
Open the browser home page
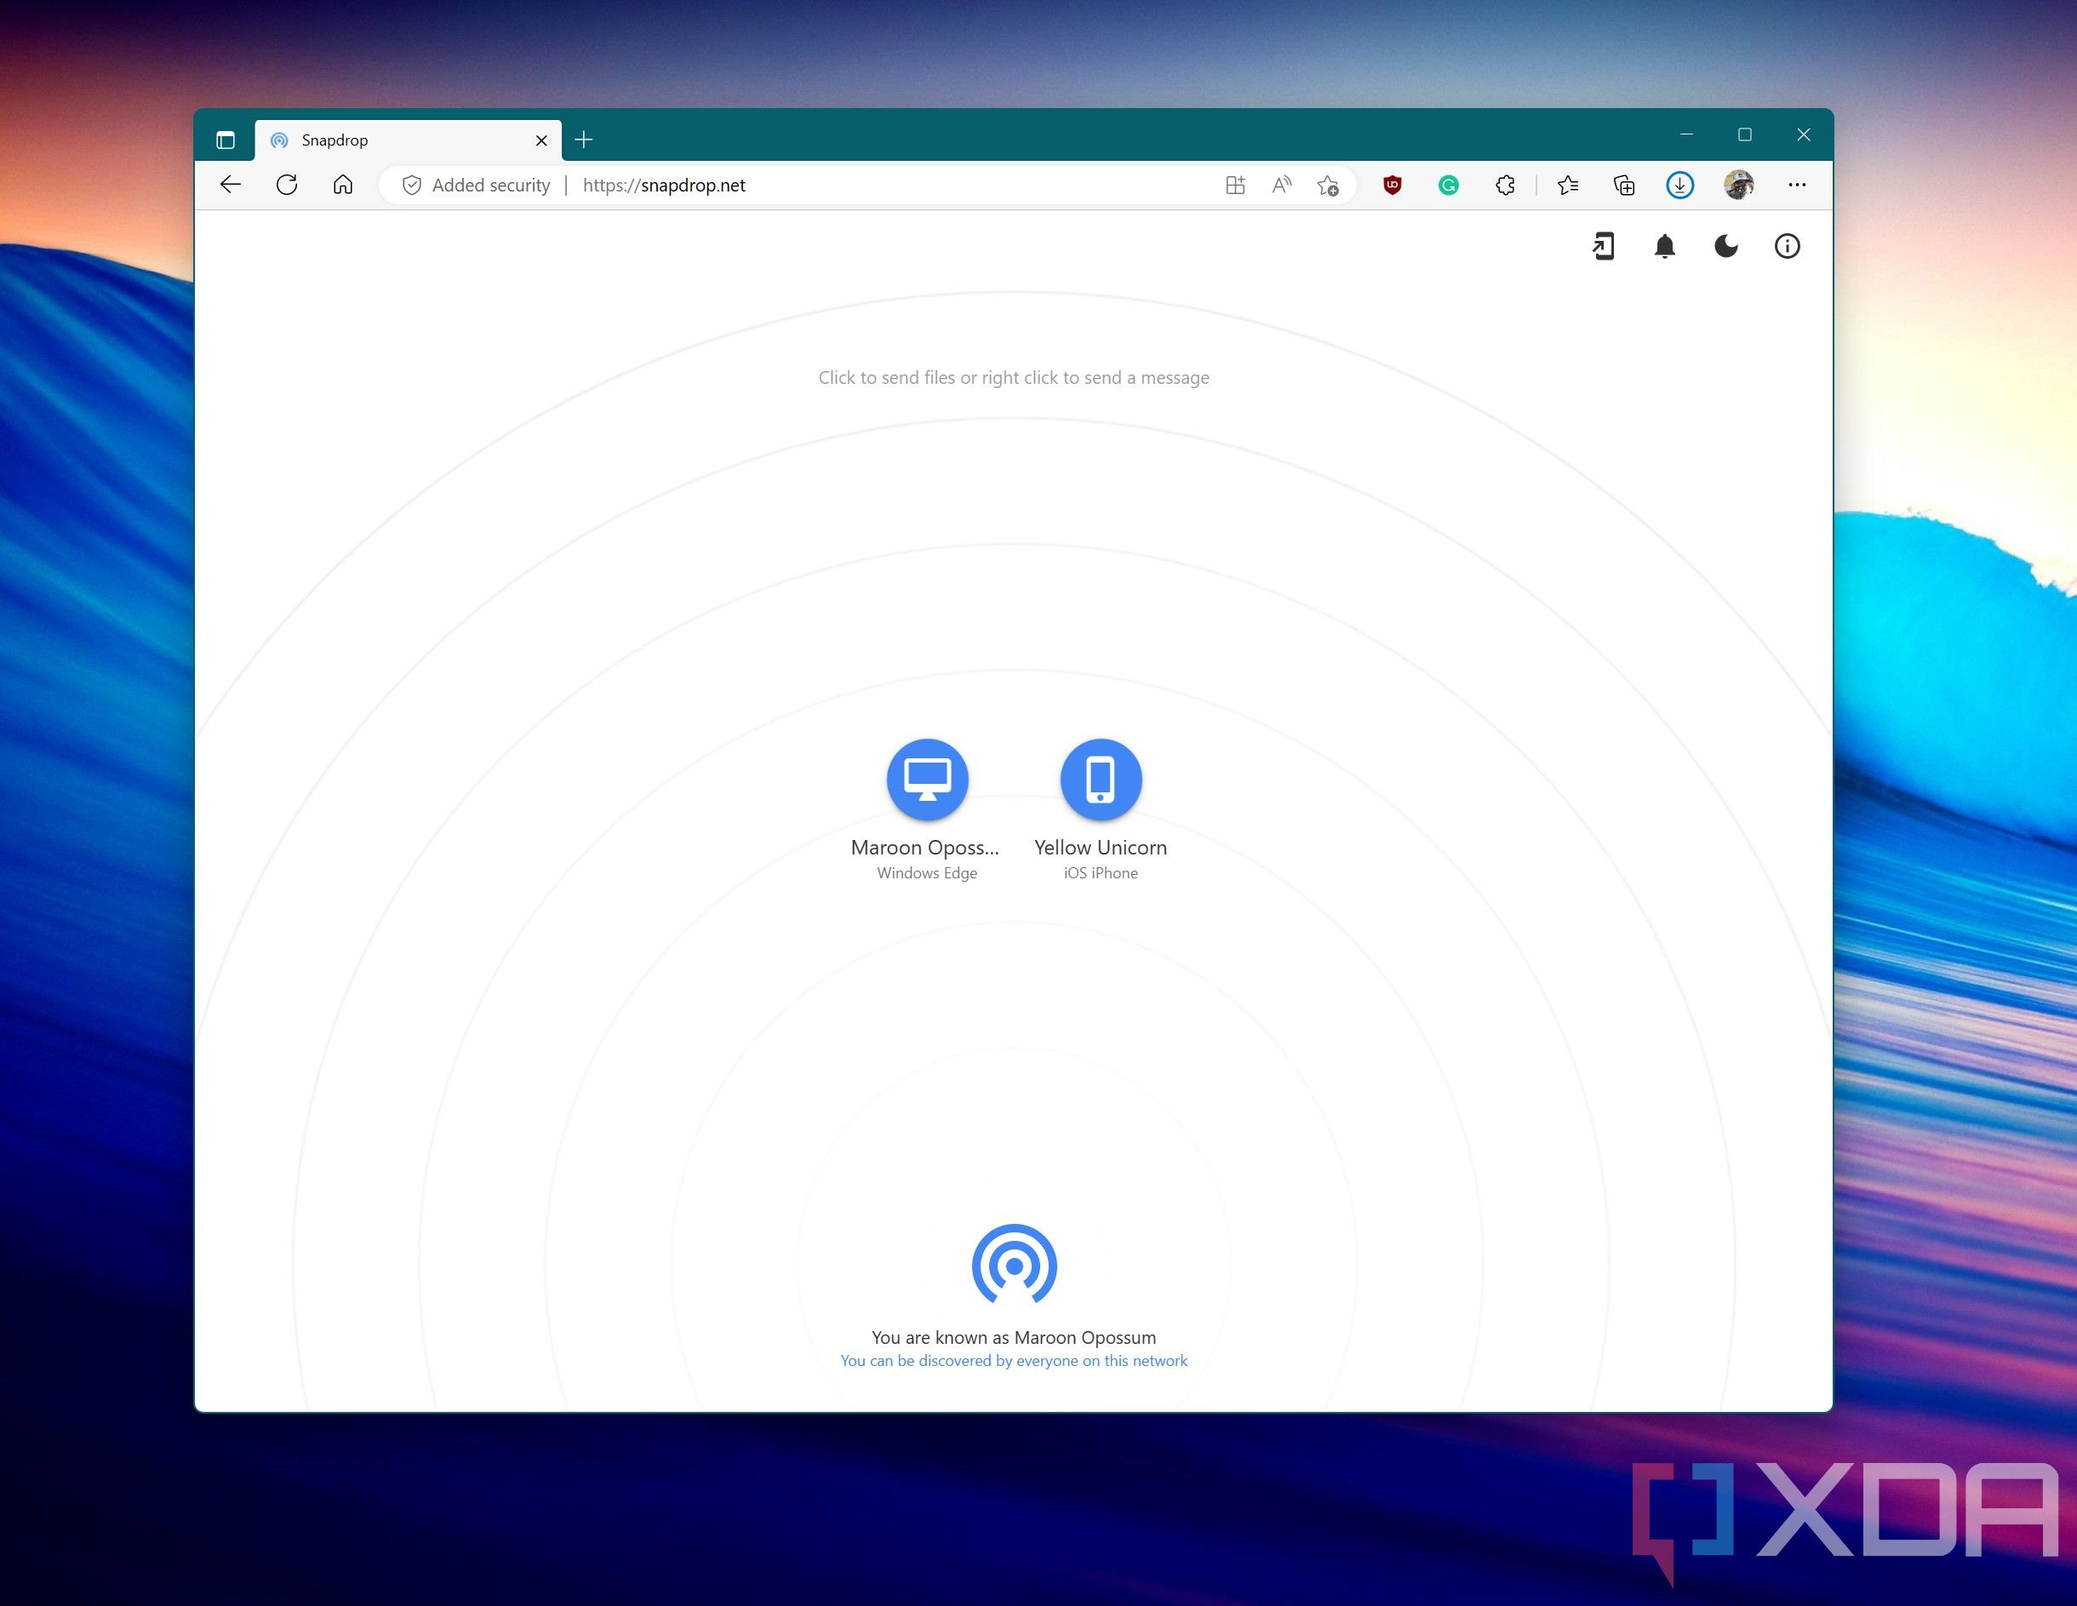tap(343, 185)
